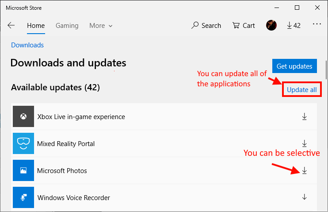Go back with the back arrow

click(11, 26)
